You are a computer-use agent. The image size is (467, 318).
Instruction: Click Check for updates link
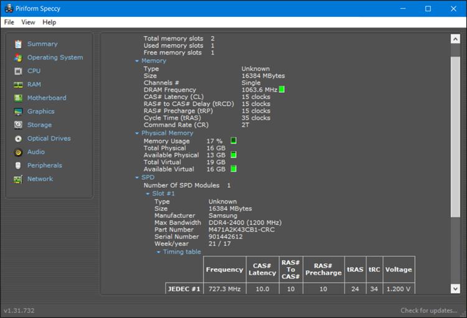(428, 311)
